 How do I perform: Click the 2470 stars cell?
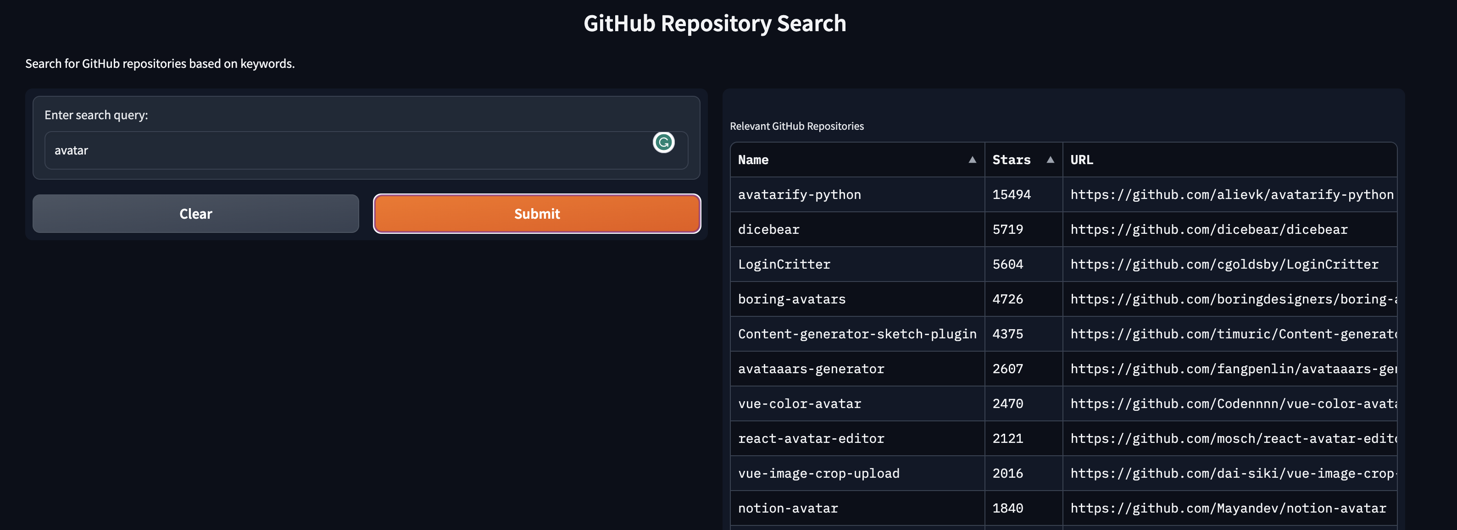tap(1023, 403)
